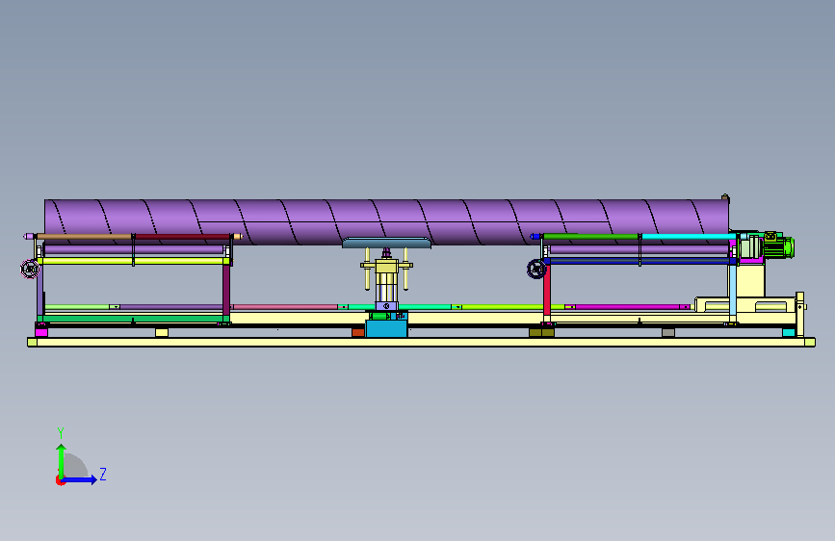Select the dark red rod on the left frame top
The height and width of the screenshot is (541, 835).
[x=182, y=237]
